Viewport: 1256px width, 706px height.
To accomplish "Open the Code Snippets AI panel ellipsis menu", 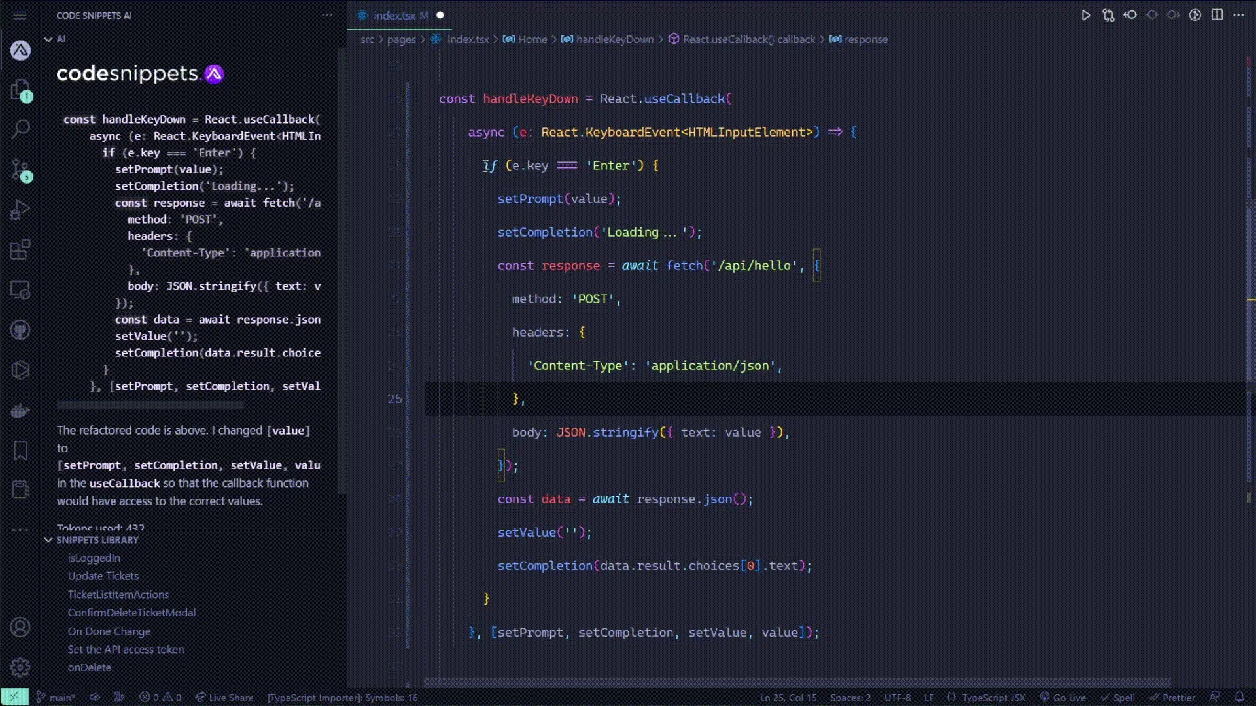I will [327, 15].
